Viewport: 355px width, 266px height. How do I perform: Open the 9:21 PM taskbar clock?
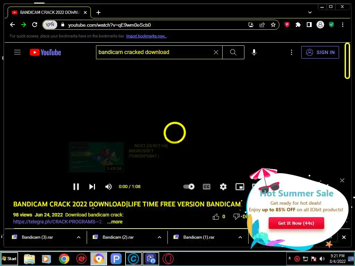338,258
